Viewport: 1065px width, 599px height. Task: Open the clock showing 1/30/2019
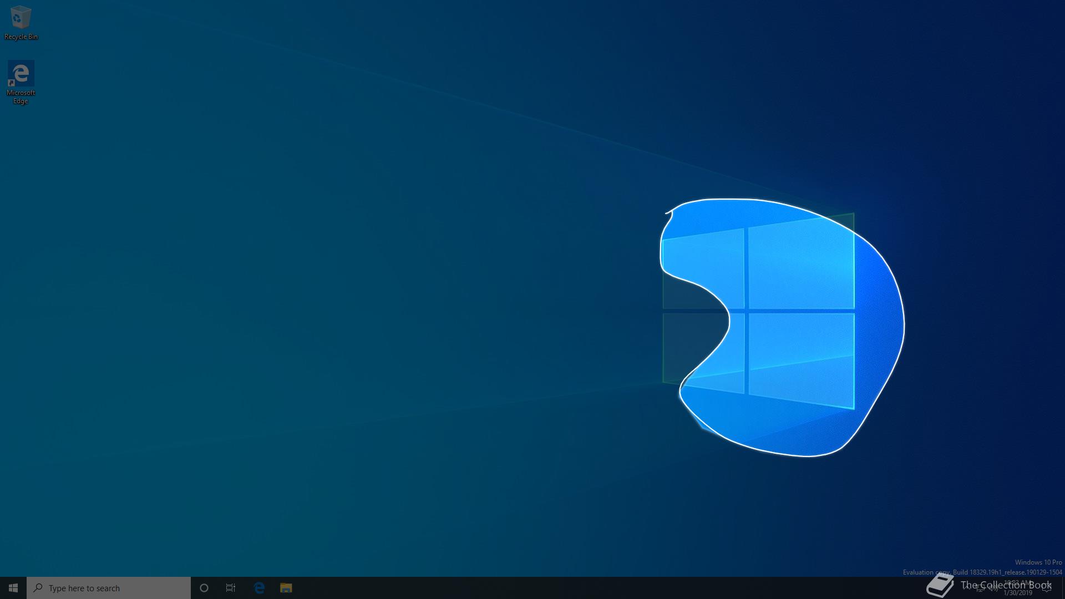point(1018,588)
